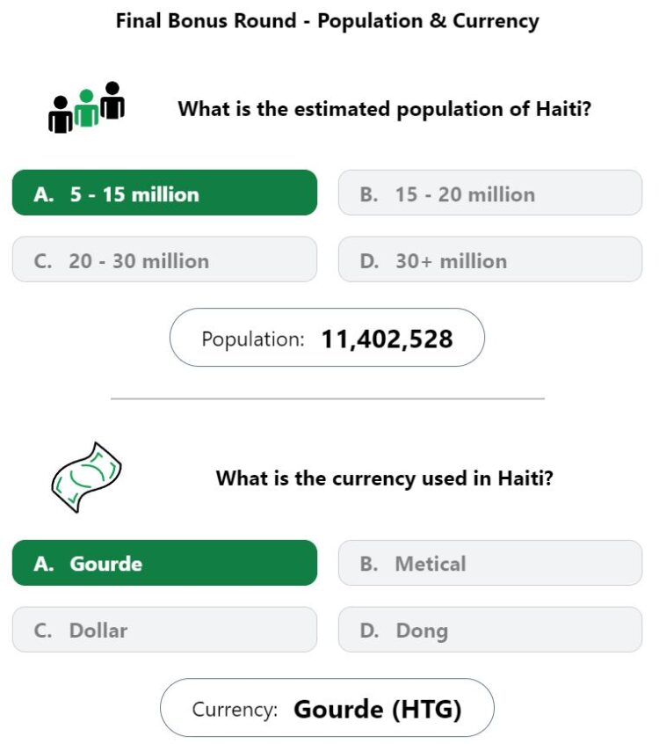The image size is (659, 744).
Task: Choose option B. Metical
Action: tap(490, 563)
